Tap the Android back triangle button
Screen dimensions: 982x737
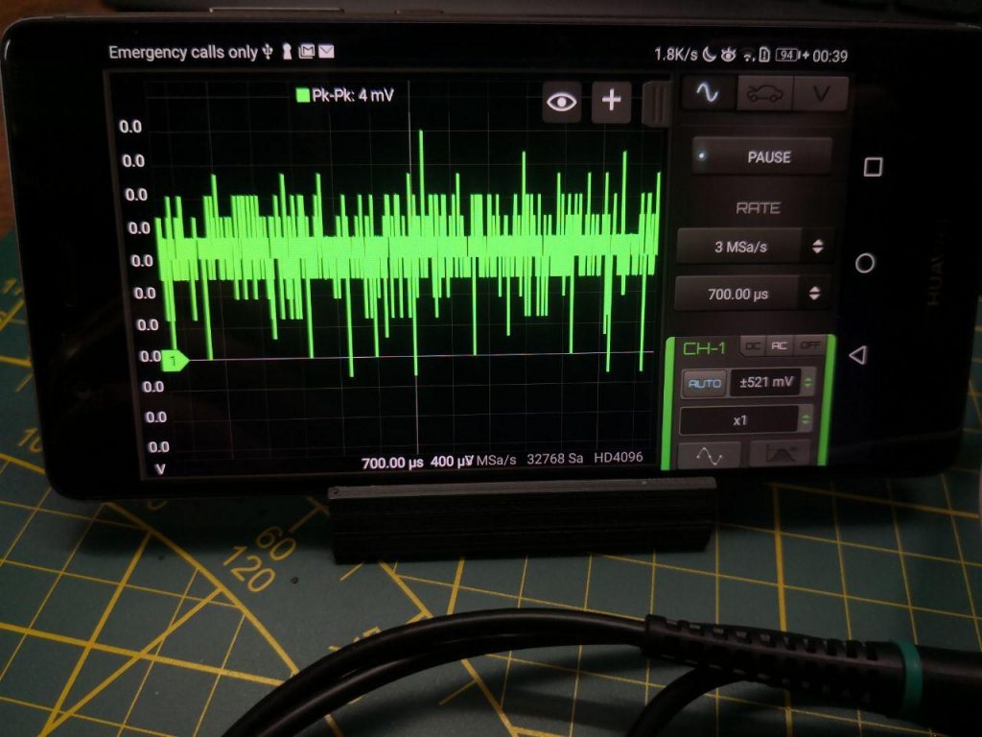pos(858,355)
